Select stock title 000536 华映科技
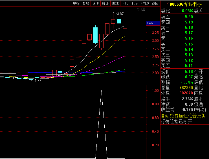Screen dimensions: 209x159 tap(186, 4)
